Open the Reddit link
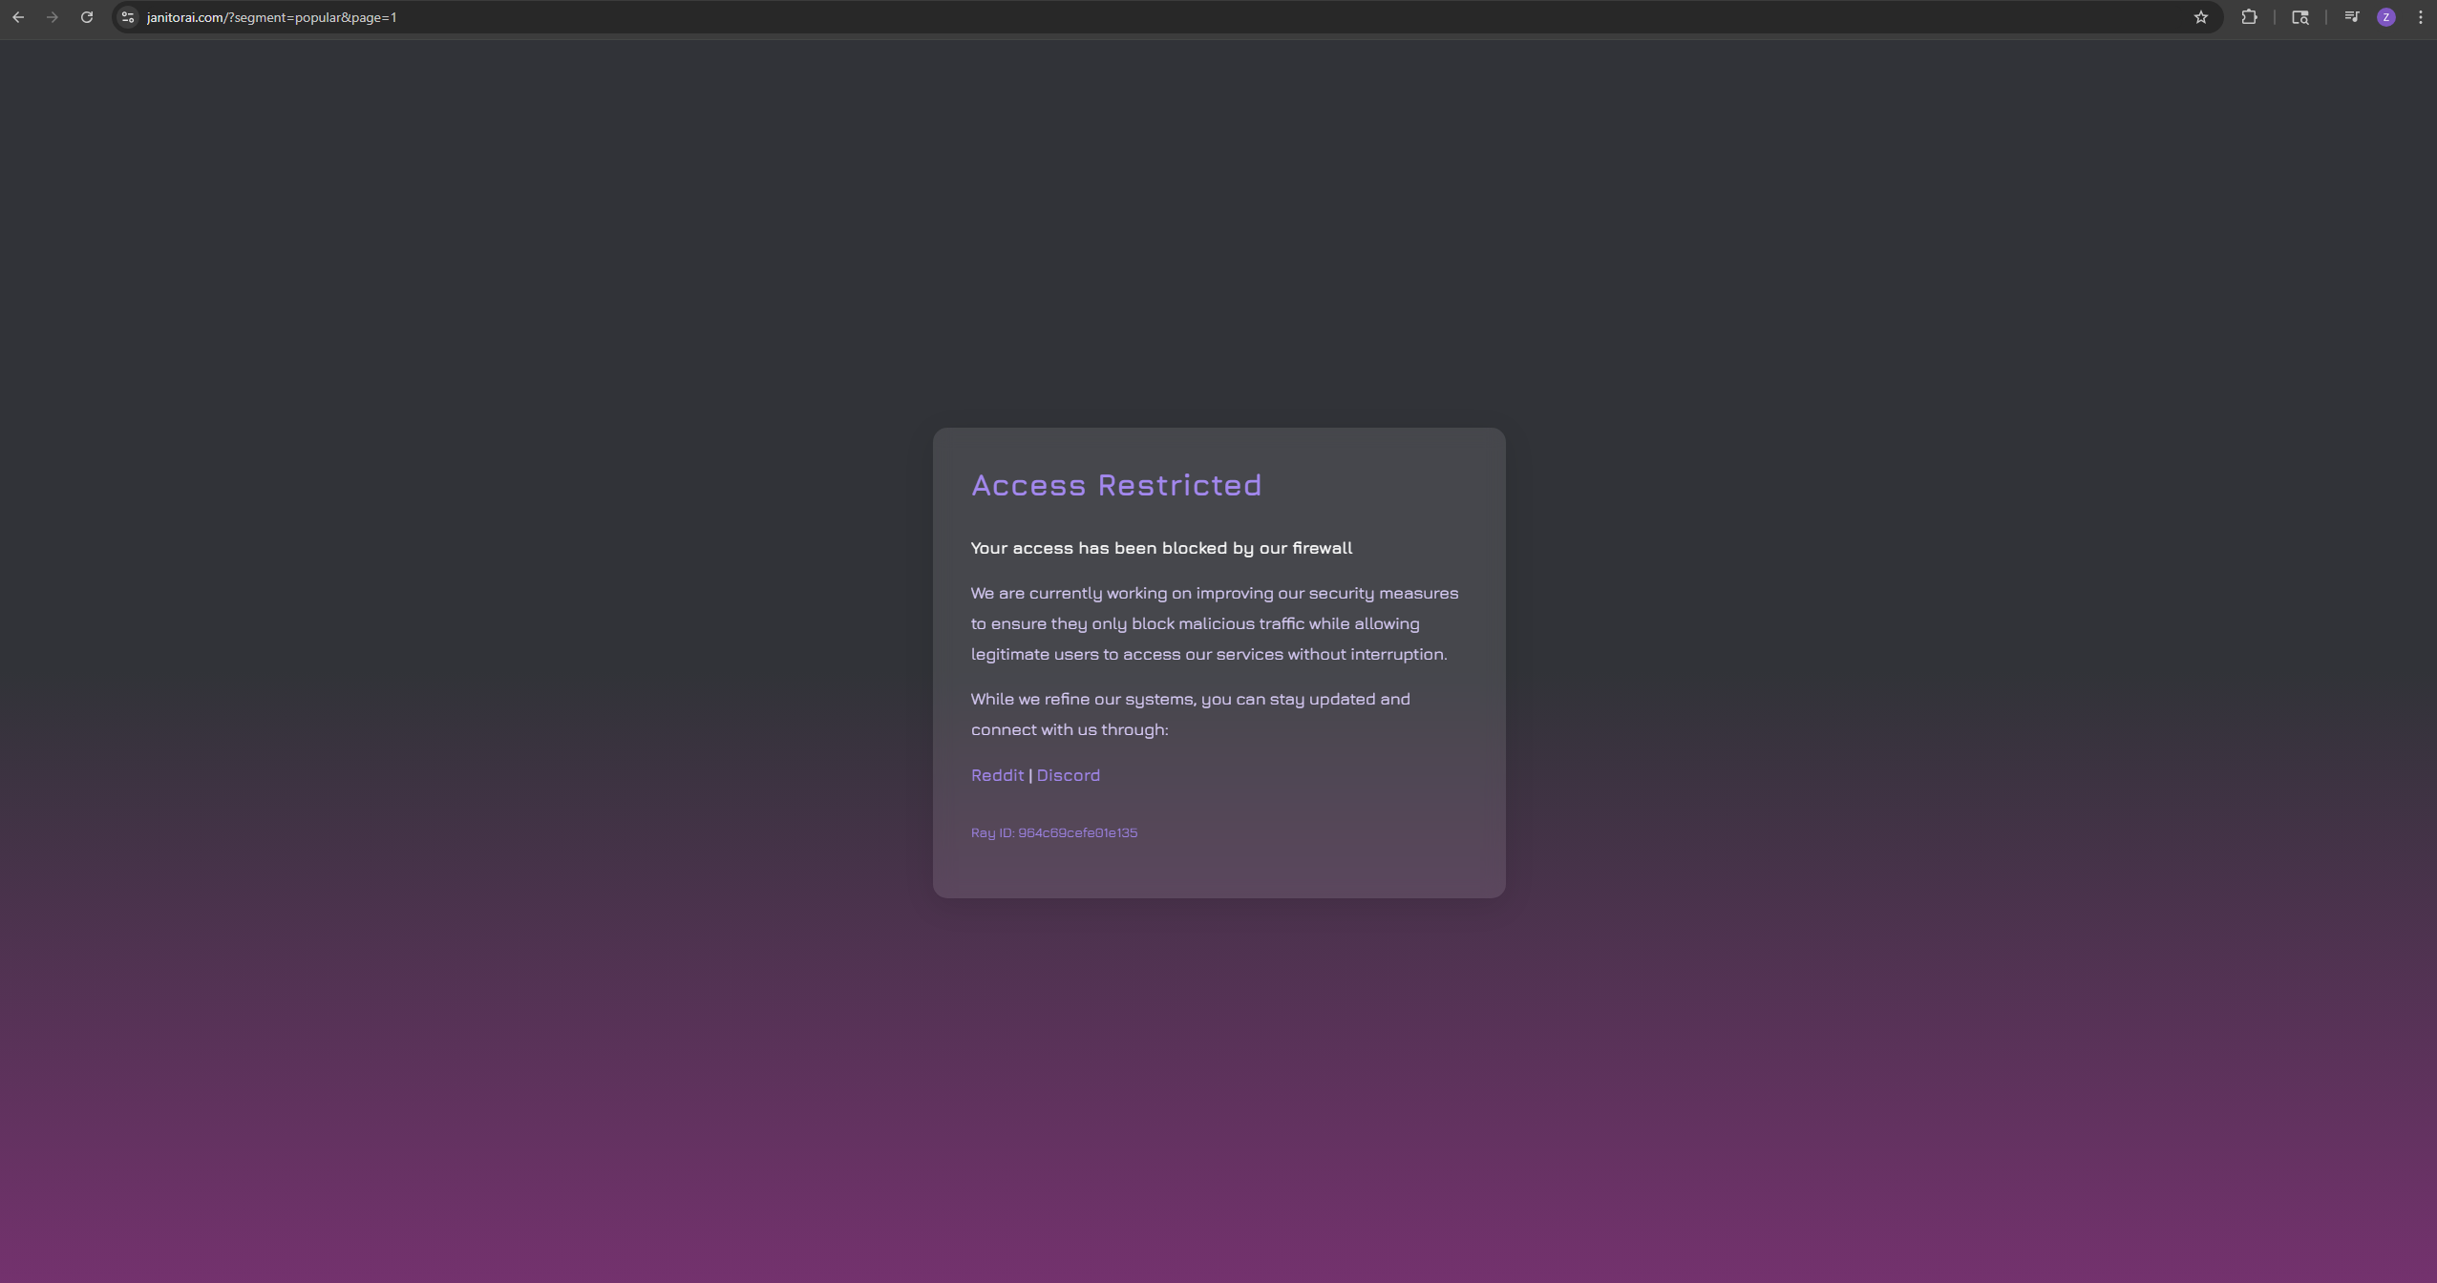Viewport: 2437px width, 1283px height. click(997, 775)
